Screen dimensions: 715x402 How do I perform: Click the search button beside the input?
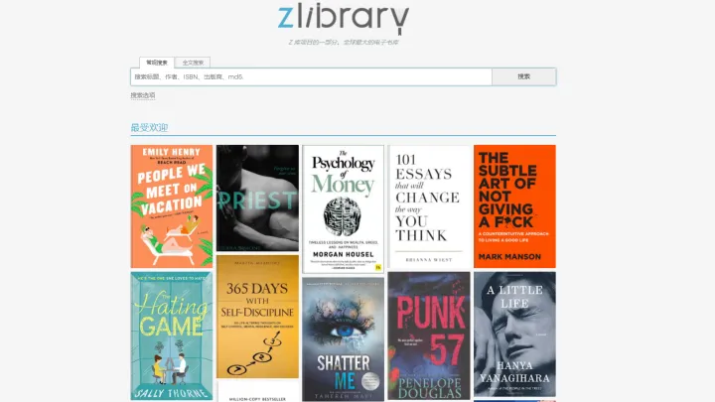click(x=524, y=76)
